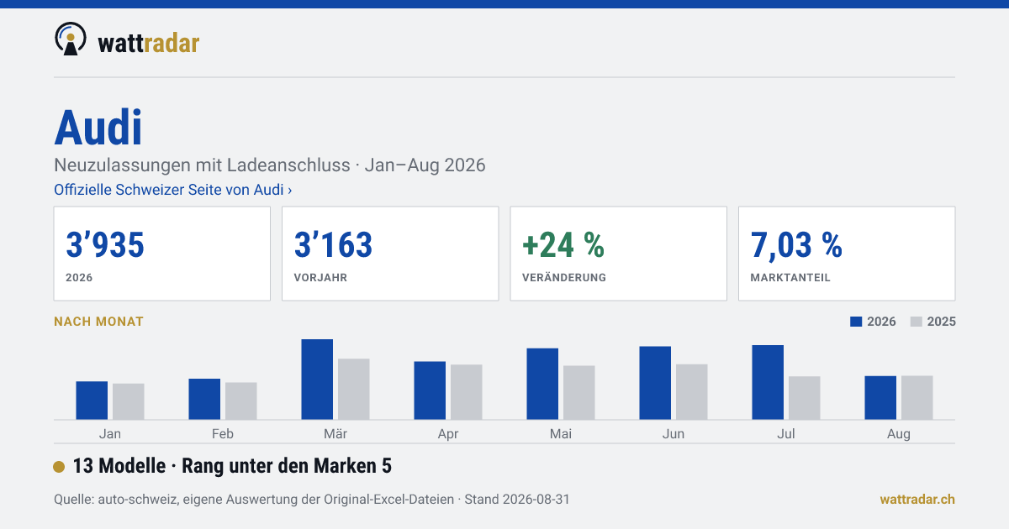1009x529 pixels.
Task: Click the grey 2025 bar for Aug
Action: (x=917, y=398)
